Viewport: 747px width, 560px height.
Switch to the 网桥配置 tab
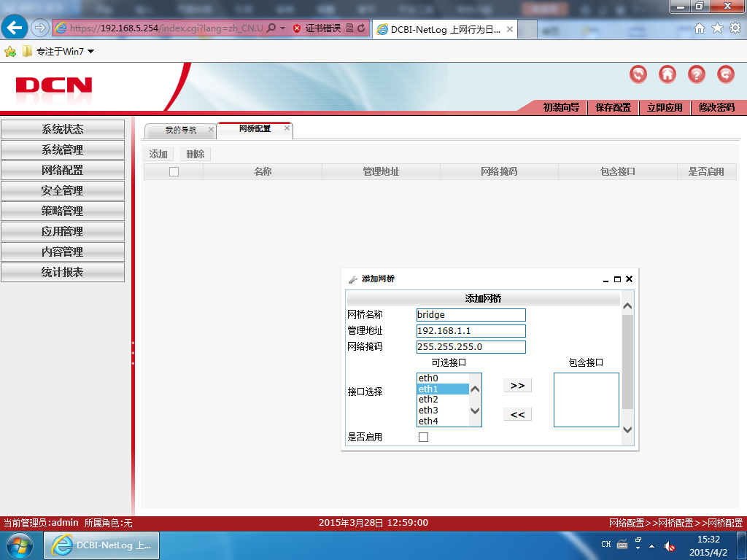click(x=255, y=128)
